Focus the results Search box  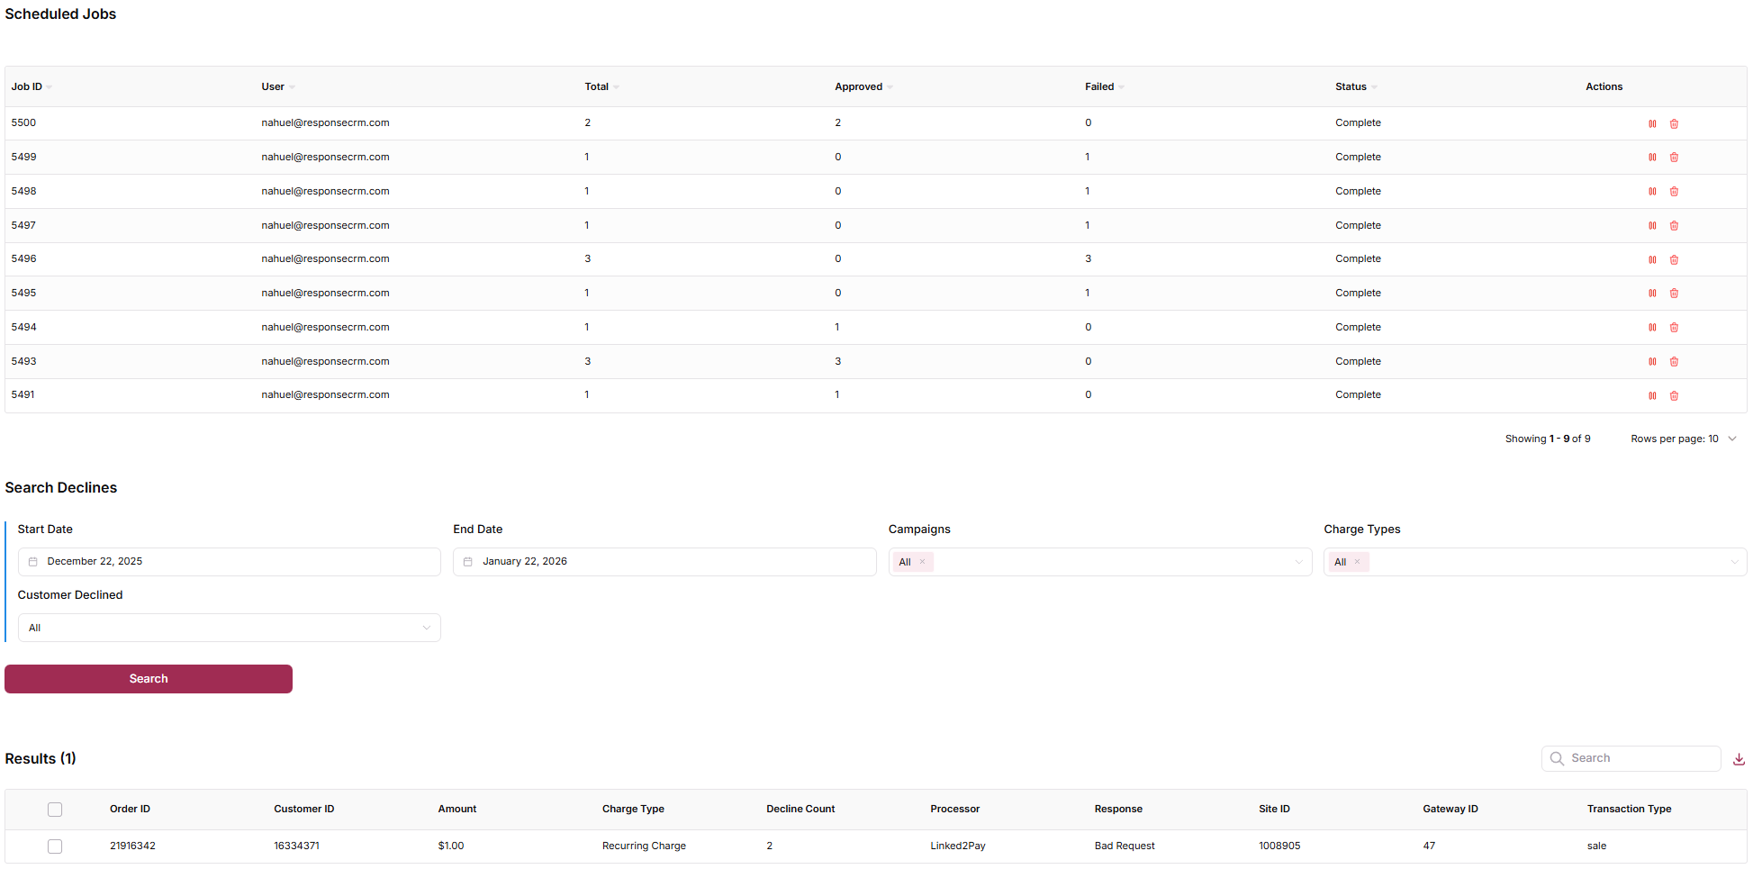1631,759
